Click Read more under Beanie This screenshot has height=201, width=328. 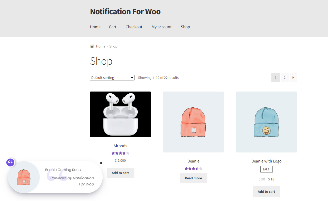point(193,178)
